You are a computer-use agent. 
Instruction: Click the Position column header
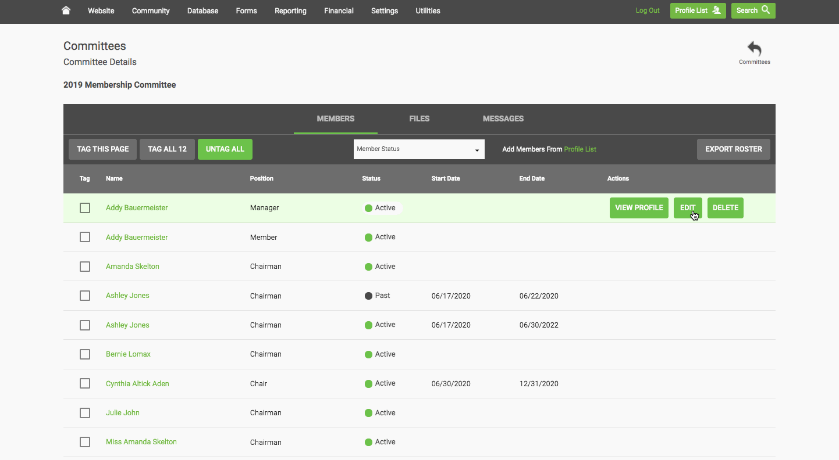point(262,178)
